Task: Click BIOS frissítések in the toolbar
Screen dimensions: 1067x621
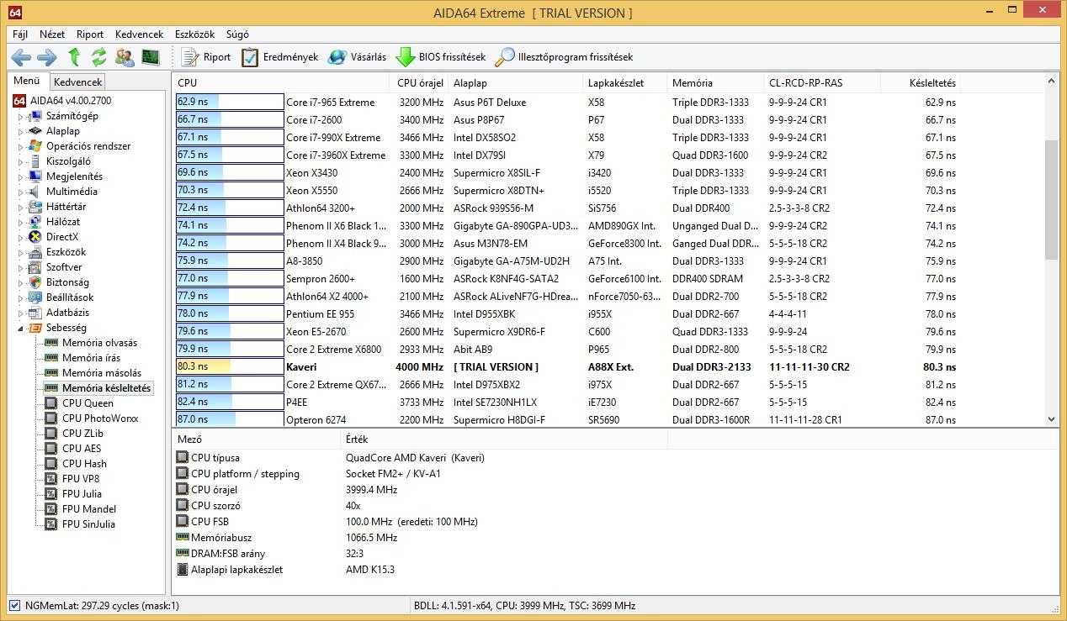Action: tap(440, 57)
